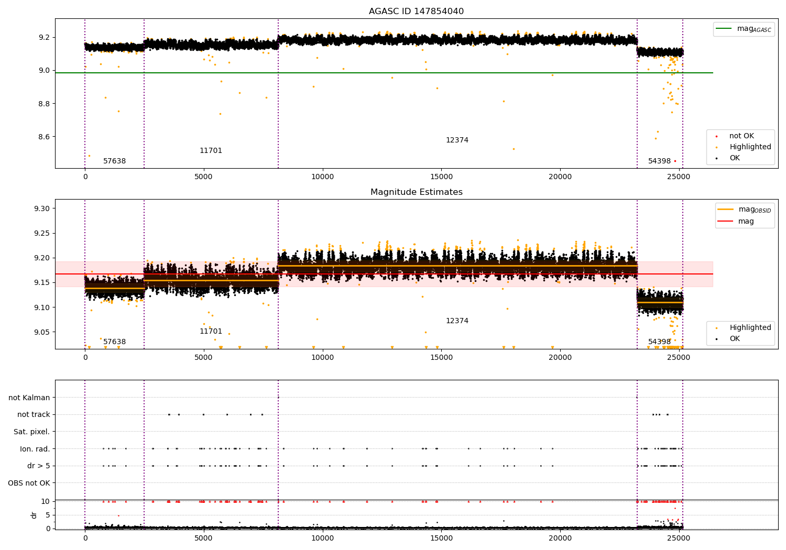Click x-tick 10000 under the middle plot

coord(323,357)
